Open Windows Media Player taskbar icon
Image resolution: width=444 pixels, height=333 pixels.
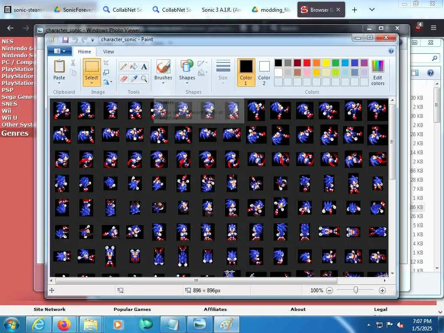point(118,324)
